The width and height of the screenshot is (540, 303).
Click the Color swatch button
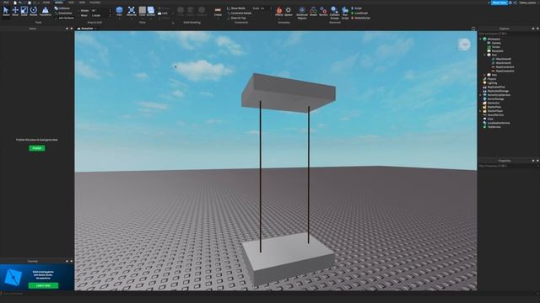pos(143,10)
